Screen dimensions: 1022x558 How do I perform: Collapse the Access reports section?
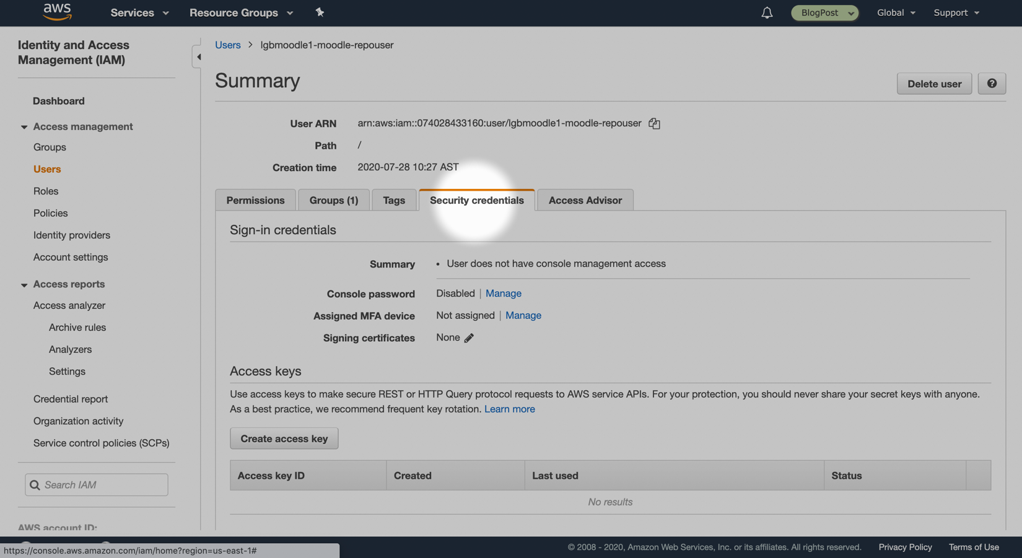pos(24,285)
